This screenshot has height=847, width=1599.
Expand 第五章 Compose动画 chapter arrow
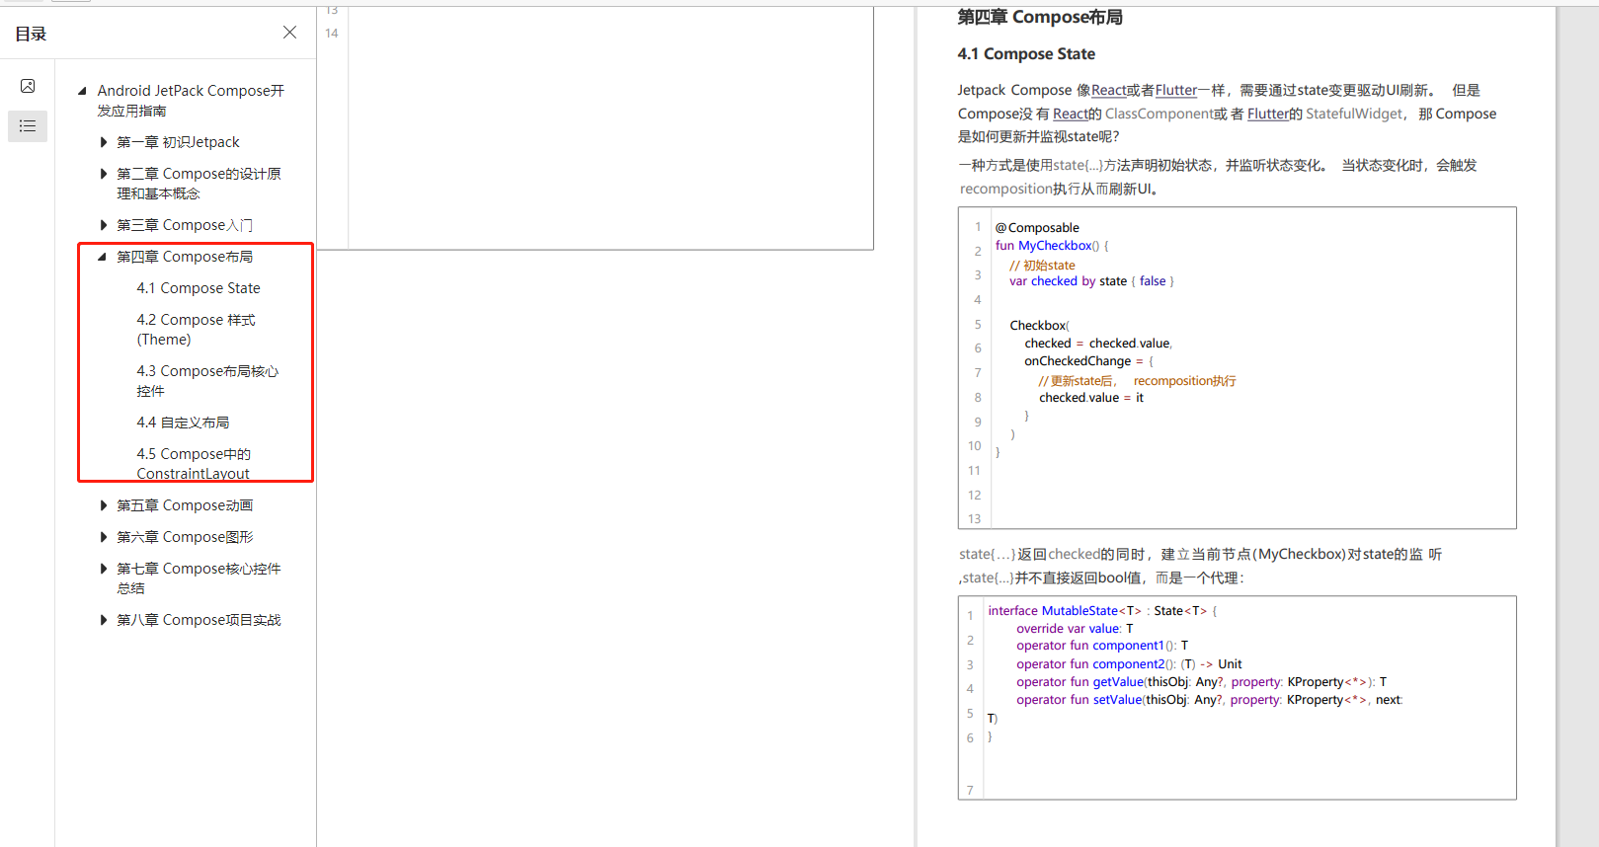[x=103, y=505]
